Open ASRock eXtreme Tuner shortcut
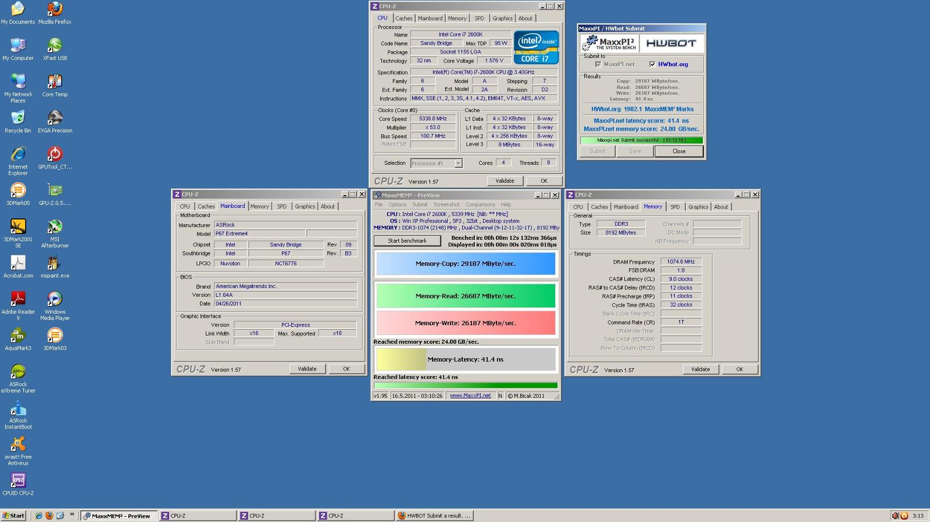The image size is (930, 522). [17, 379]
